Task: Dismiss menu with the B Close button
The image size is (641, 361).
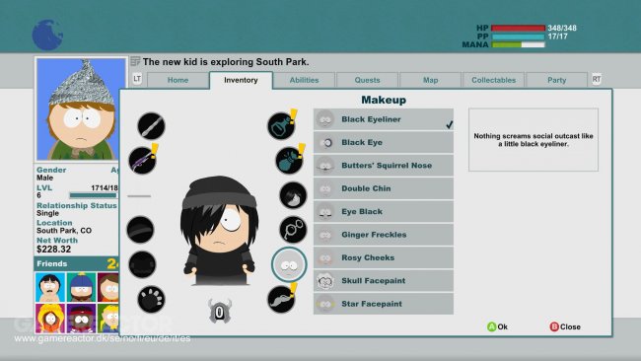Action: (565, 326)
